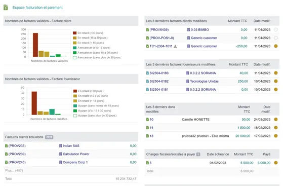Click the invoice icon next to (PROV6439)

tap(147, 29)
